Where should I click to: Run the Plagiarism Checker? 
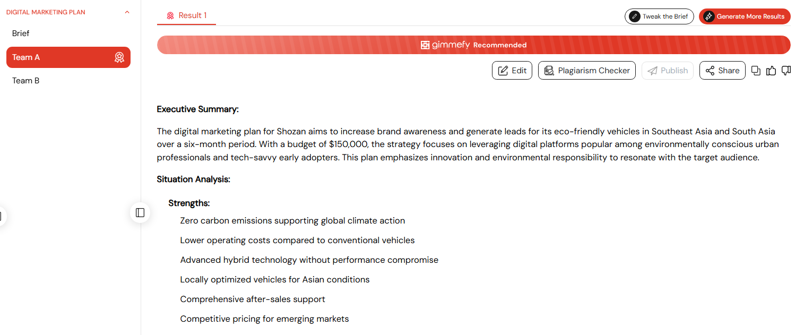click(587, 71)
